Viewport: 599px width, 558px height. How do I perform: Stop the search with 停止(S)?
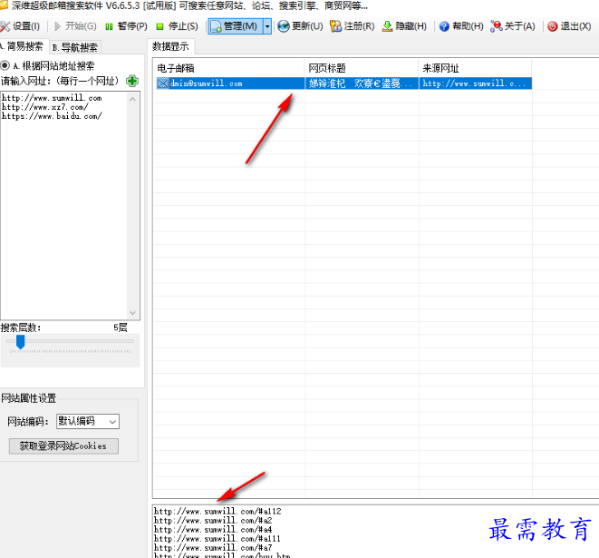tap(178, 26)
